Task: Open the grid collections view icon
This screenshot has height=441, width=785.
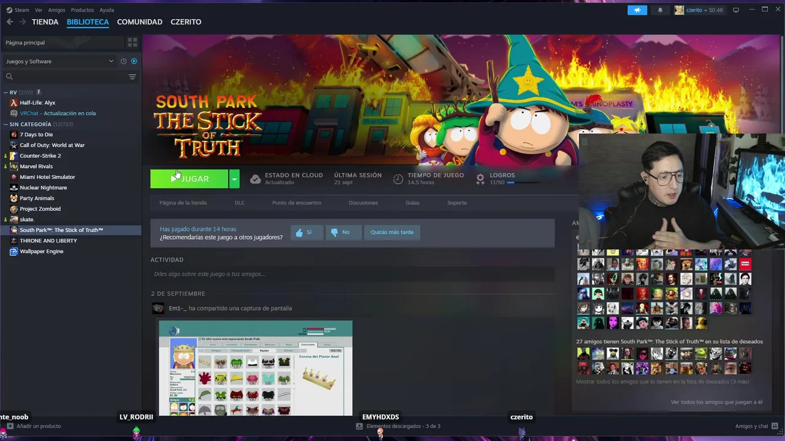Action: coord(132,42)
